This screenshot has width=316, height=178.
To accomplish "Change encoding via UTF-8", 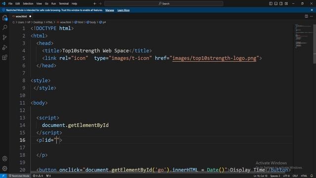I will point(286,176).
